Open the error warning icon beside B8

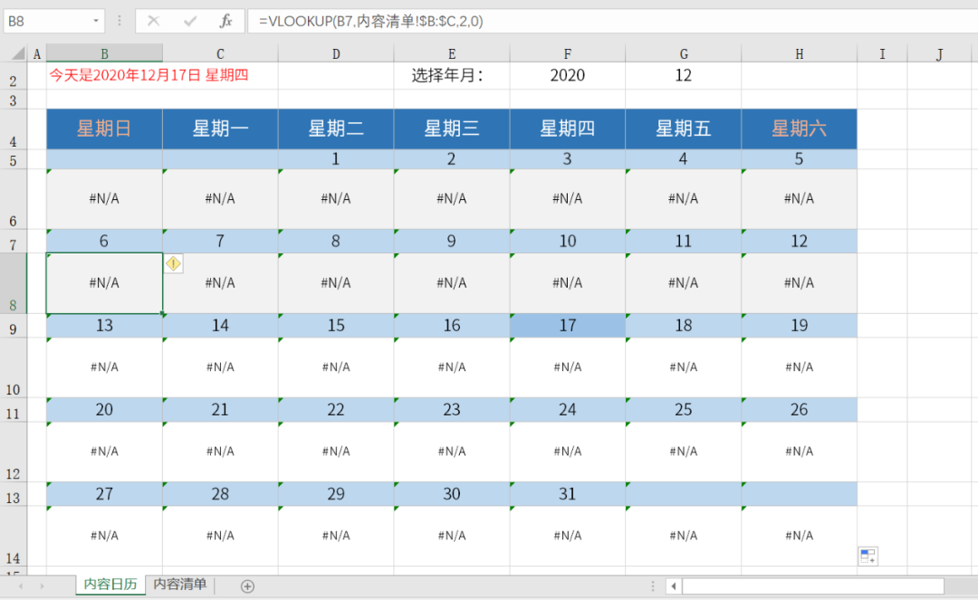click(173, 263)
